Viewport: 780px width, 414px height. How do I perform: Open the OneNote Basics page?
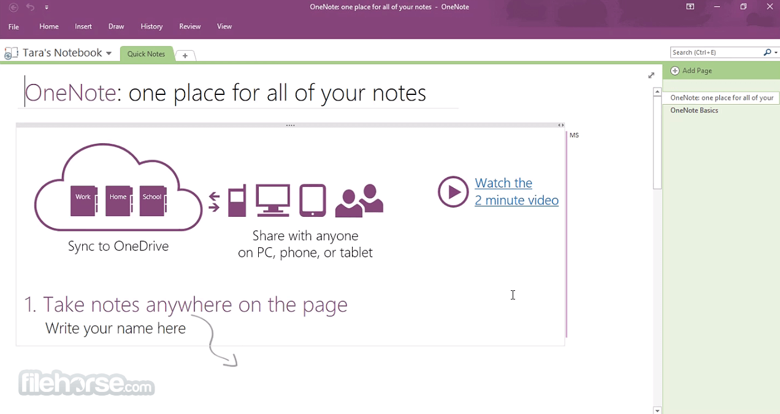[694, 110]
